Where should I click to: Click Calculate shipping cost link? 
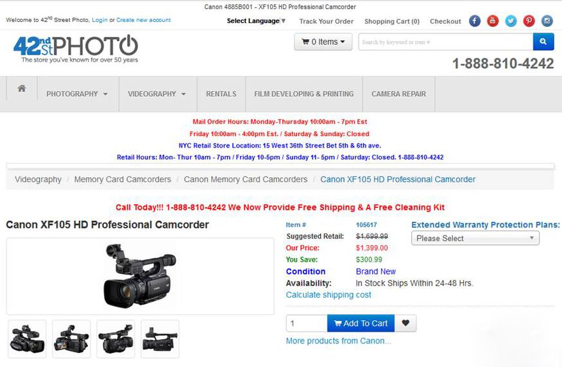click(328, 295)
